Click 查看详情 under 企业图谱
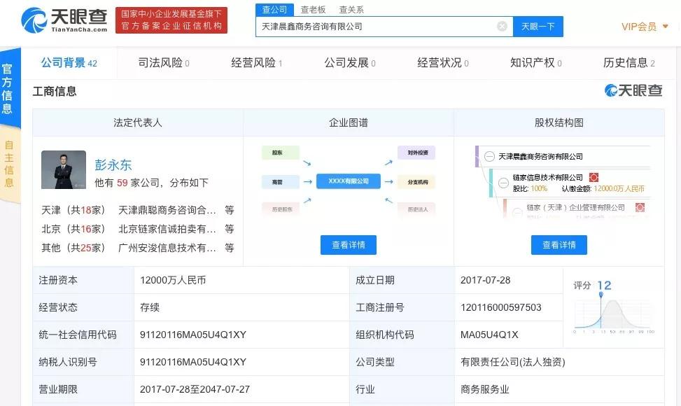681x406 pixels. tap(349, 245)
